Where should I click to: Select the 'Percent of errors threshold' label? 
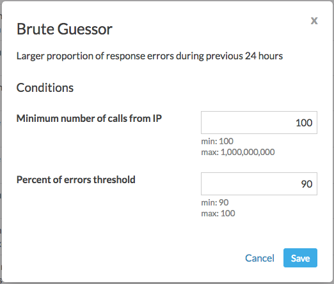click(76, 180)
